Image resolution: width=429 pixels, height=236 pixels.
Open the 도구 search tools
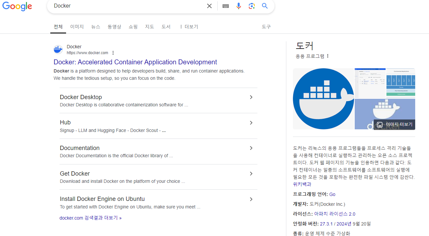pos(266,27)
